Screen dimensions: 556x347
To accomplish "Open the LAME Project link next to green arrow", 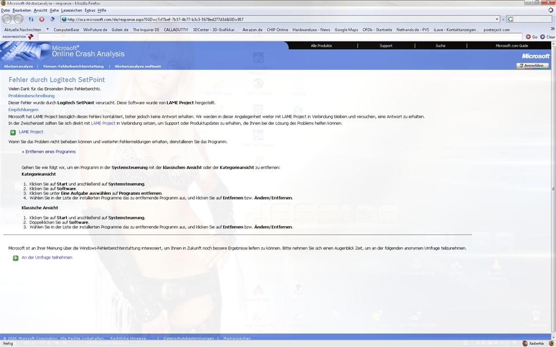I will pyautogui.click(x=31, y=132).
